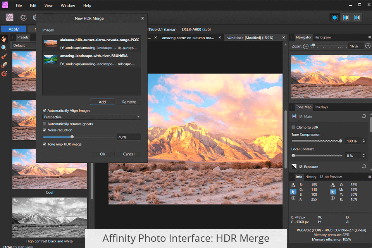372x248 pixels.
Task: Click the Noise reduction slider
Action: point(72,137)
